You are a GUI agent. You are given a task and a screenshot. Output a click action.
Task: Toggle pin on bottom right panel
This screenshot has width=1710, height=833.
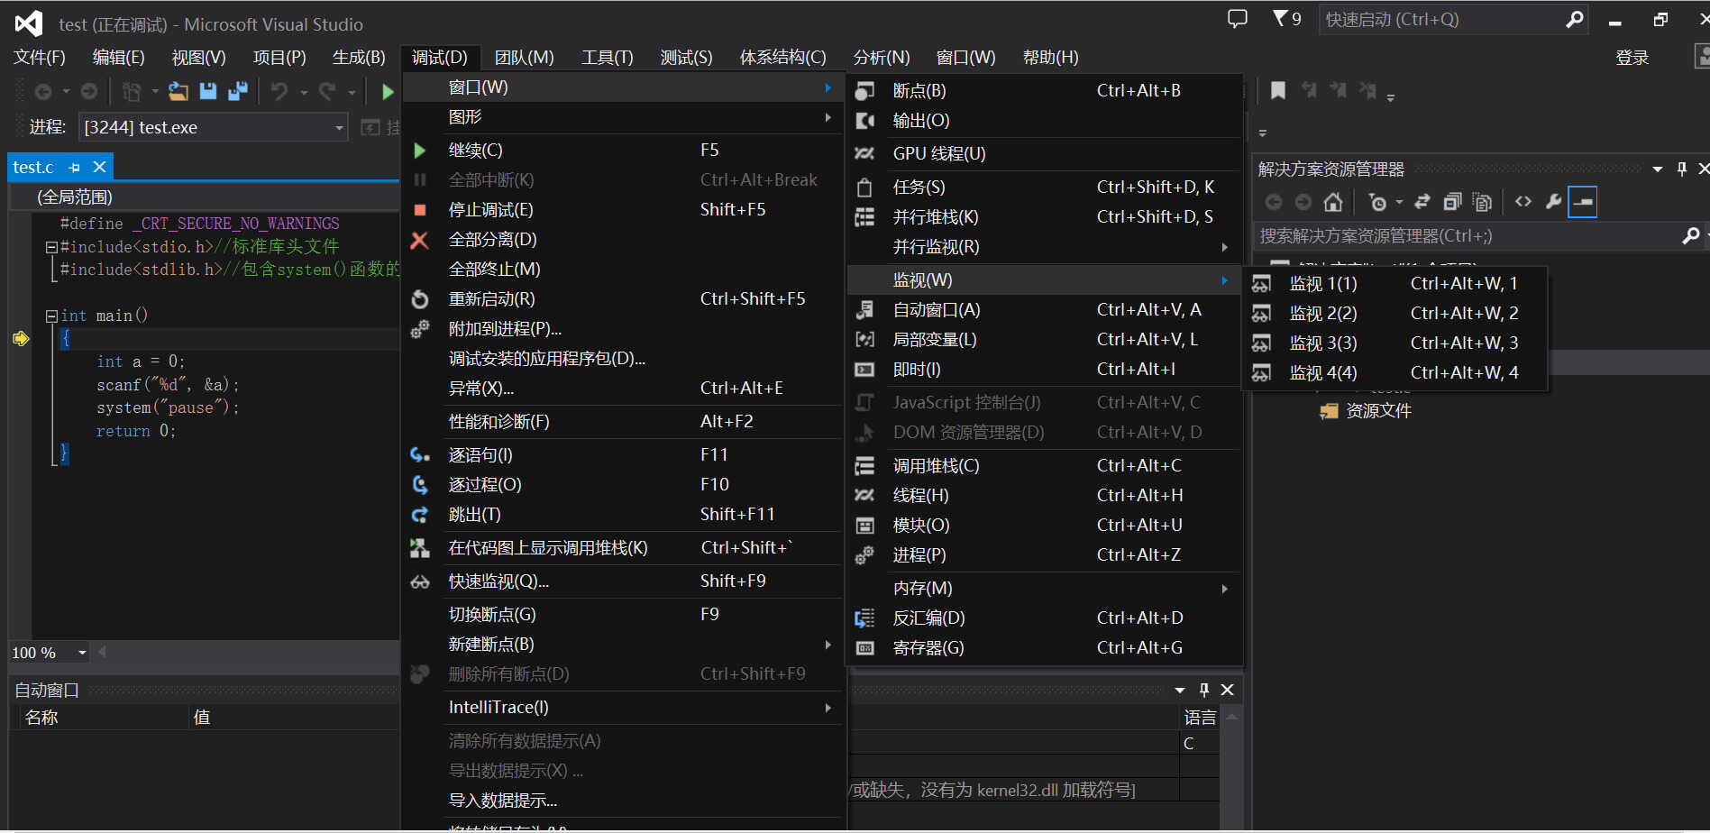(x=1204, y=690)
